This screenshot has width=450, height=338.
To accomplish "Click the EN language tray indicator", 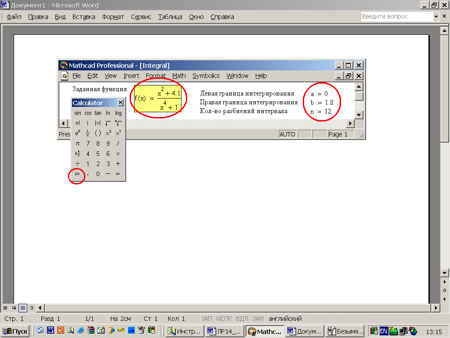I will click(x=383, y=331).
